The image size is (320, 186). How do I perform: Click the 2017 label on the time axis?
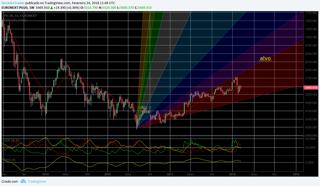(x=170, y=174)
